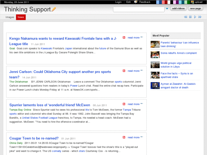Open thumbnail for Libya political solution story
Image resolution: width=207 pixels, height=155 pixels.
tap(155, 65)
